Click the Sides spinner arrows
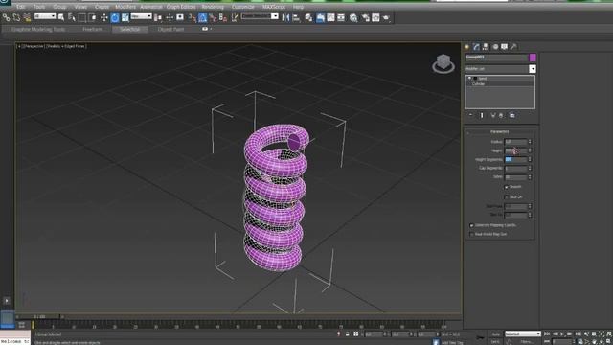The height and width of the screenshot is (345, 613). tap(530, 177)
